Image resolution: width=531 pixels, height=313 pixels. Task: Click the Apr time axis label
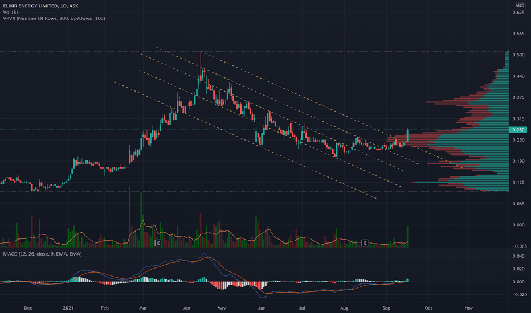click(187, 308)
